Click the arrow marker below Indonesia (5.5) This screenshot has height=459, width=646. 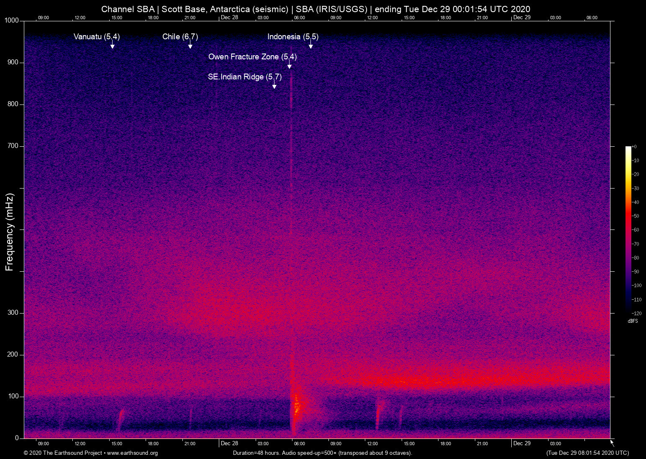click(x=310, y=45)
